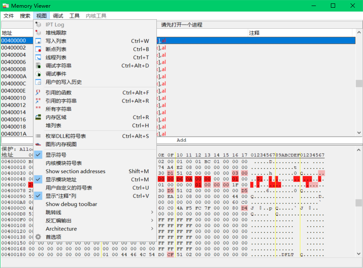Expand the Architecture submenu
The height and width of the screenshot is (268, 363).
(x=95, y=229)
